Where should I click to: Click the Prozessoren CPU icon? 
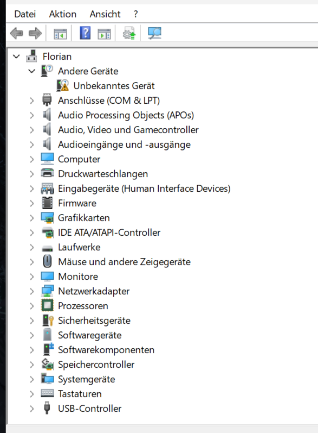tap(47, 305)
